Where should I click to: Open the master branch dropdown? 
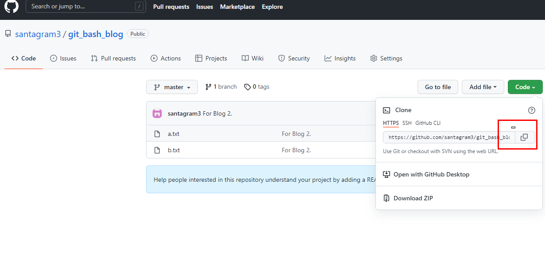pyautogui.click(x=172, y=87)
